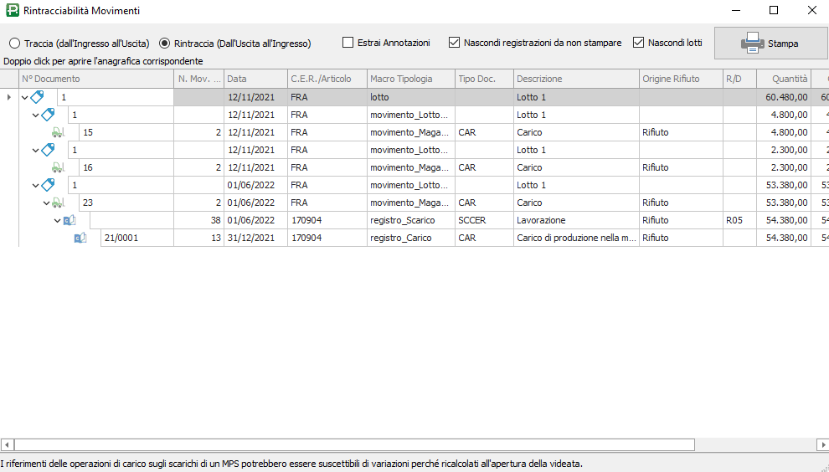Viewport: 829px width, 472px height.
Task: Collapse the registro_Scarico row chevron
Action: point(57,220)
